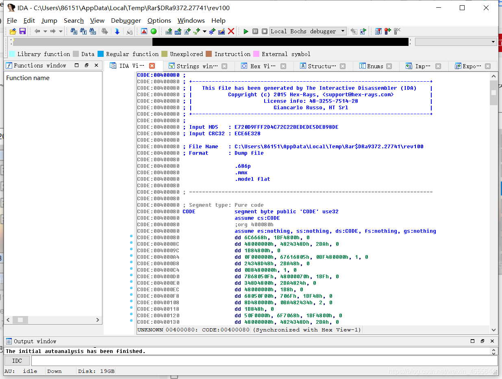The width and height of the screenshot is (502, 379).
Task: Click the black region of navigation band
Action: (x=280, y=42)
